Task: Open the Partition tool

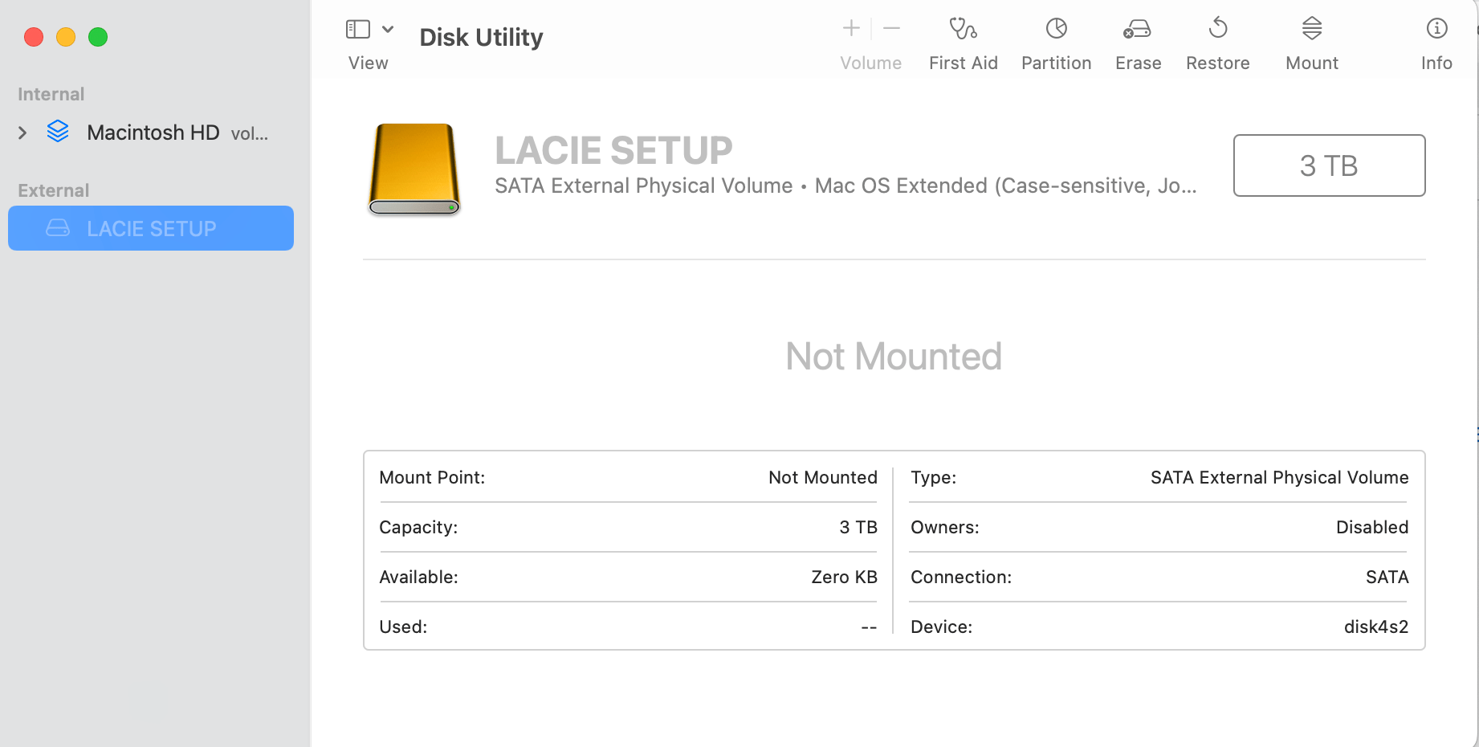Action: [x=1056, y=40]
